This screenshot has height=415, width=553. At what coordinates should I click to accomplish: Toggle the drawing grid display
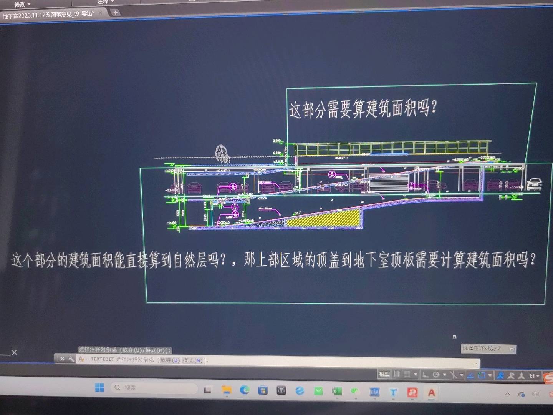tap(397, 374)
